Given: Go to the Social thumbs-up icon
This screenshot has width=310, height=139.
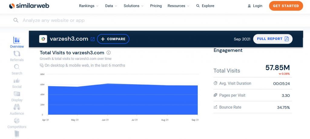Looking at the screenshot, I should (17, 81).
